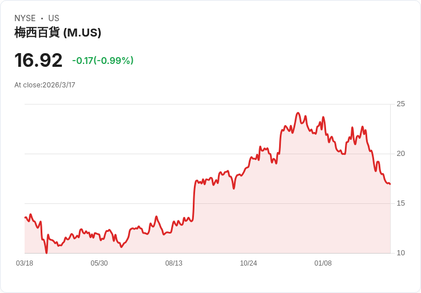
Task: Select the 10/24 date on the x-axis
Action: (x=248, y=263)
